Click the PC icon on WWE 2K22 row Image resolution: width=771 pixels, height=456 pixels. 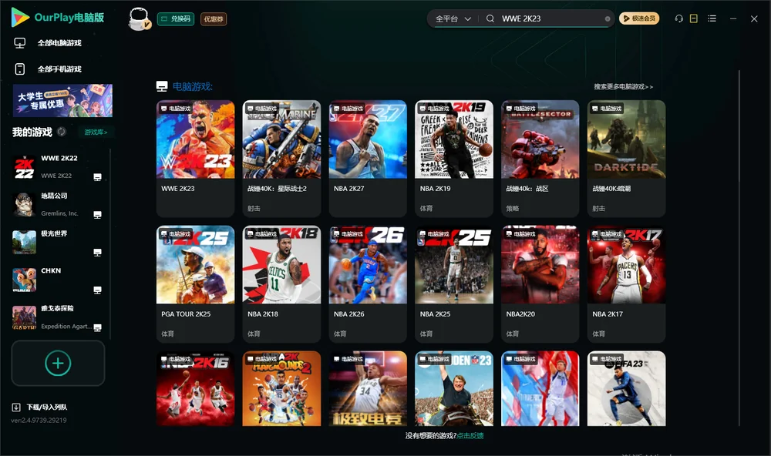click(97, 177)
